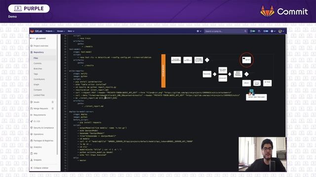316x177 pixels.
Task: Open the Help dropdown in top bar
Action: 273,31
